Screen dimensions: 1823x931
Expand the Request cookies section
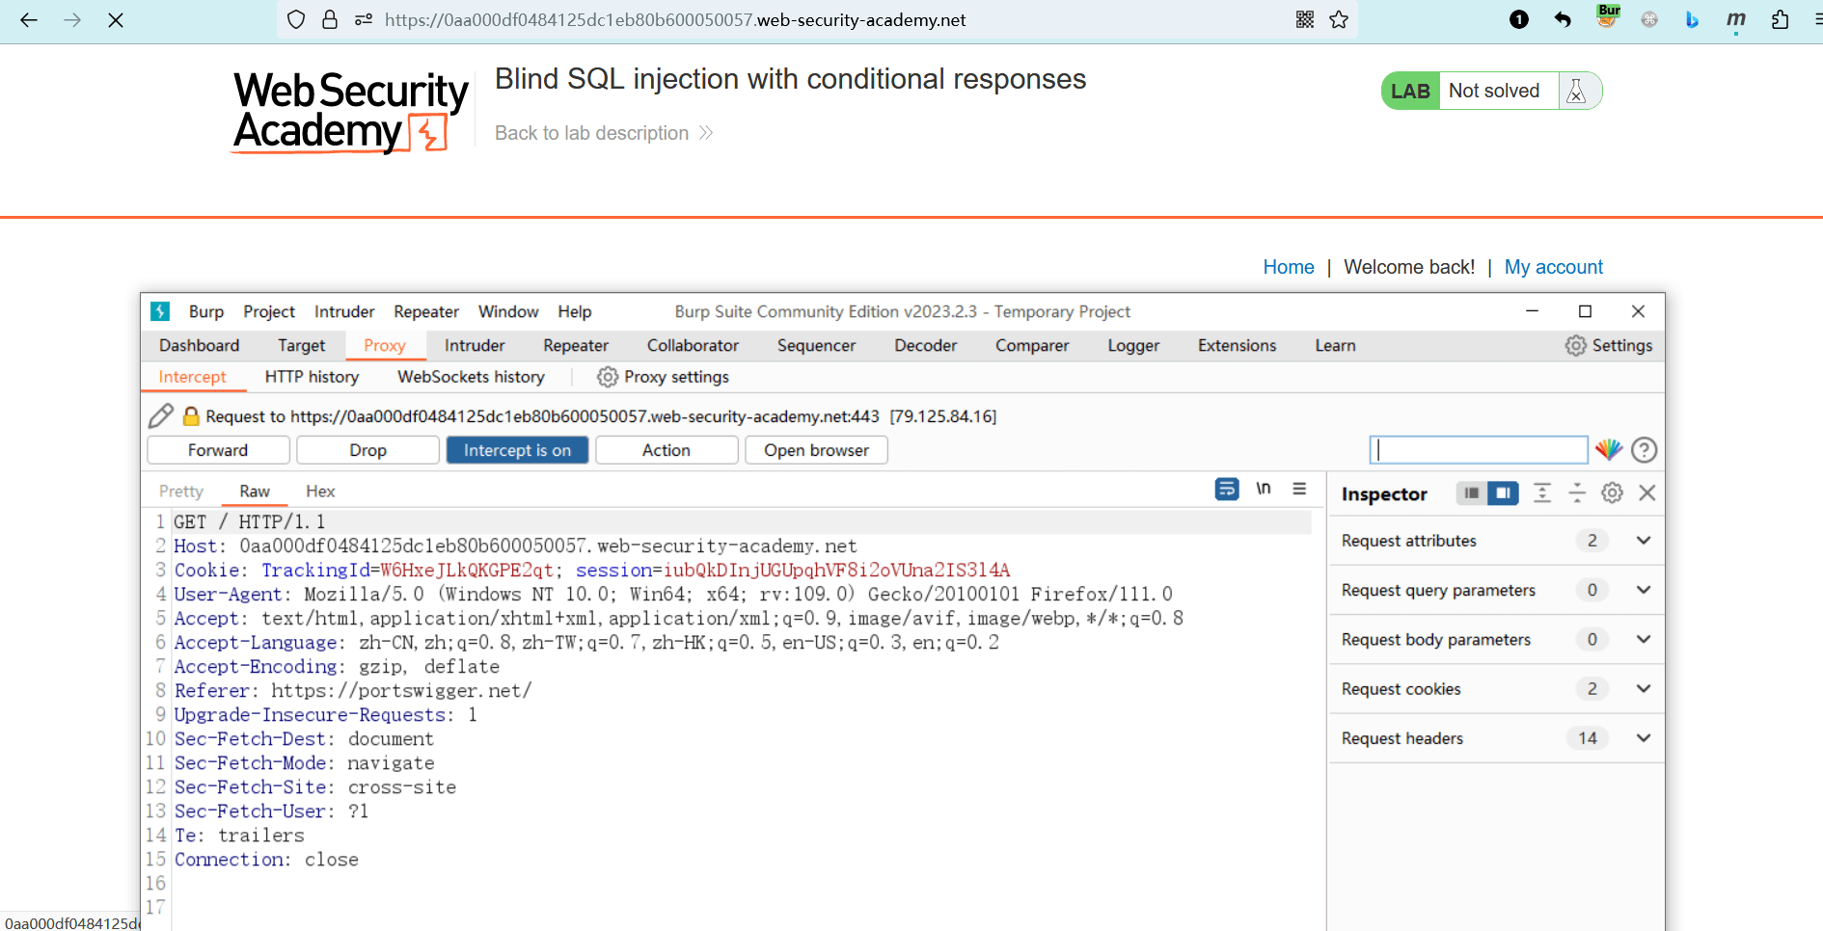pyautogui.click(x=1643, y=689)
